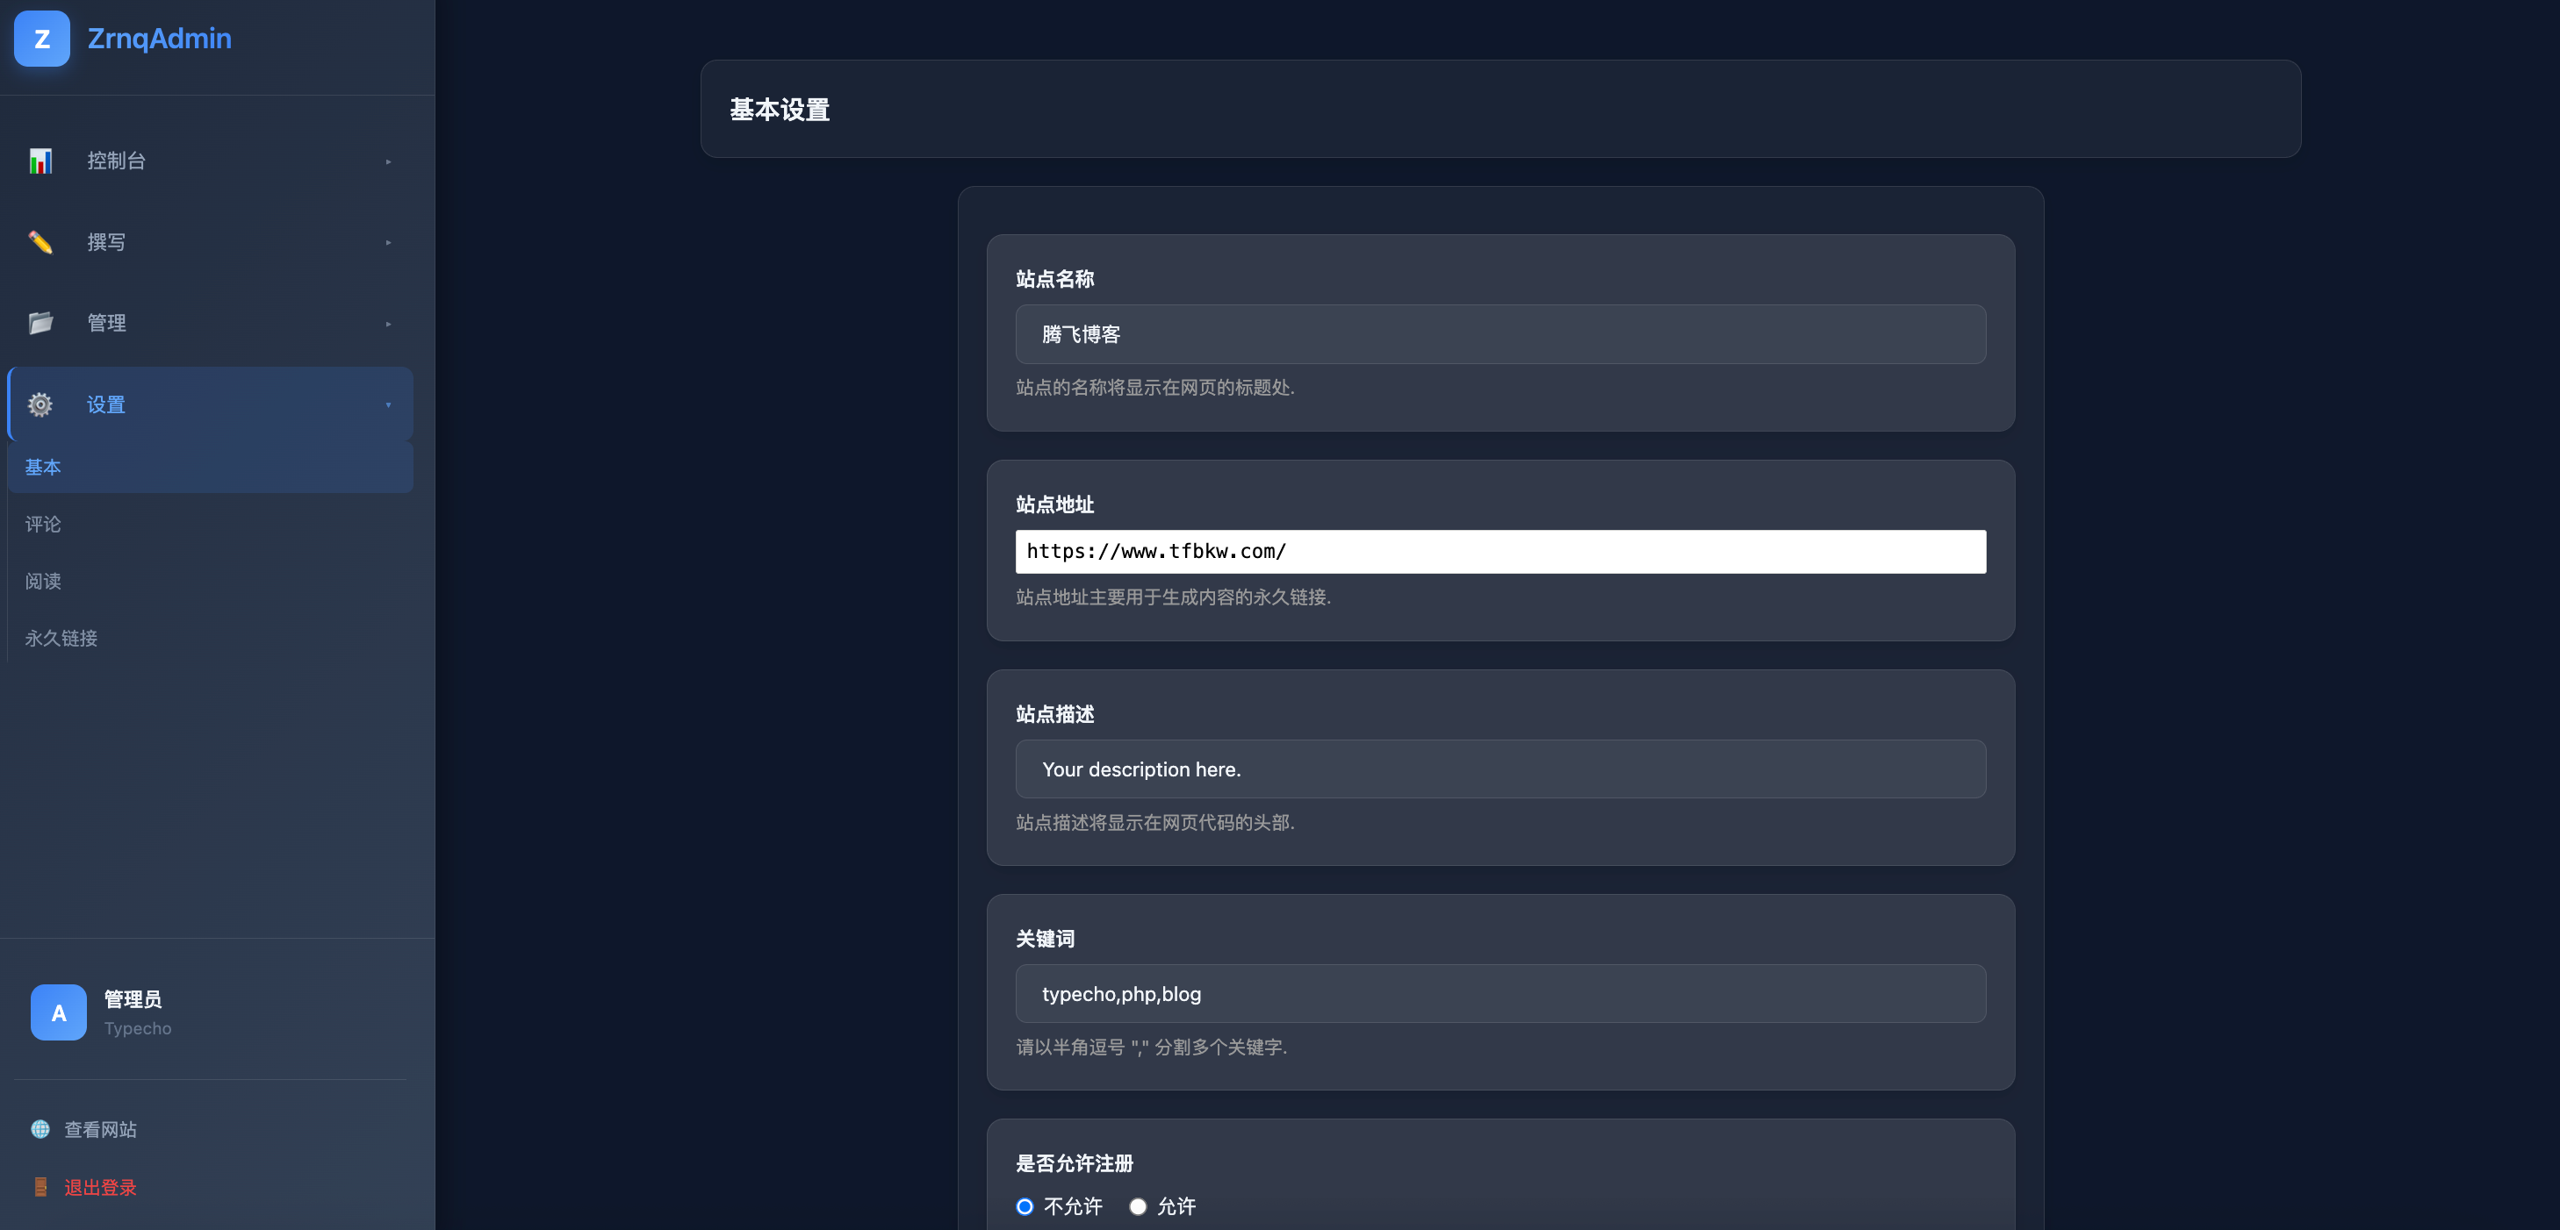Viewport: 2560px width, 1230px height.
Task: Click the 查看网站 link
Action: click(100, 1130)
